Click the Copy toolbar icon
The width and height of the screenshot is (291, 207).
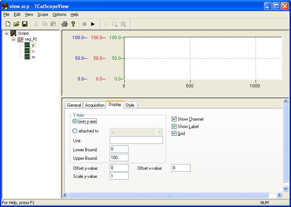coord(45,24)
